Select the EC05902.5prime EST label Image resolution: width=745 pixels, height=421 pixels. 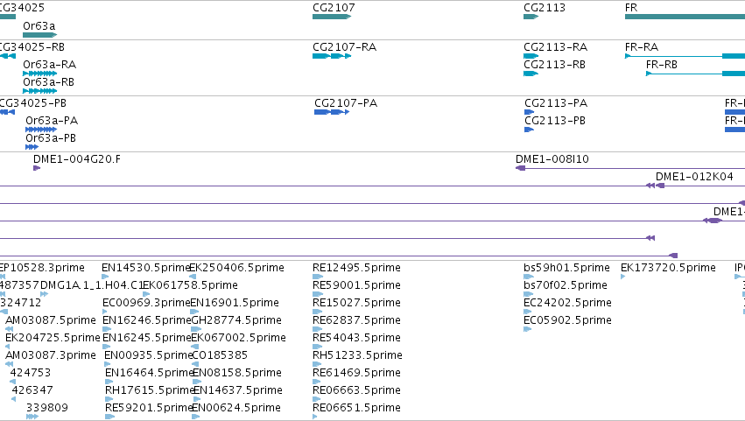(567, 320)
